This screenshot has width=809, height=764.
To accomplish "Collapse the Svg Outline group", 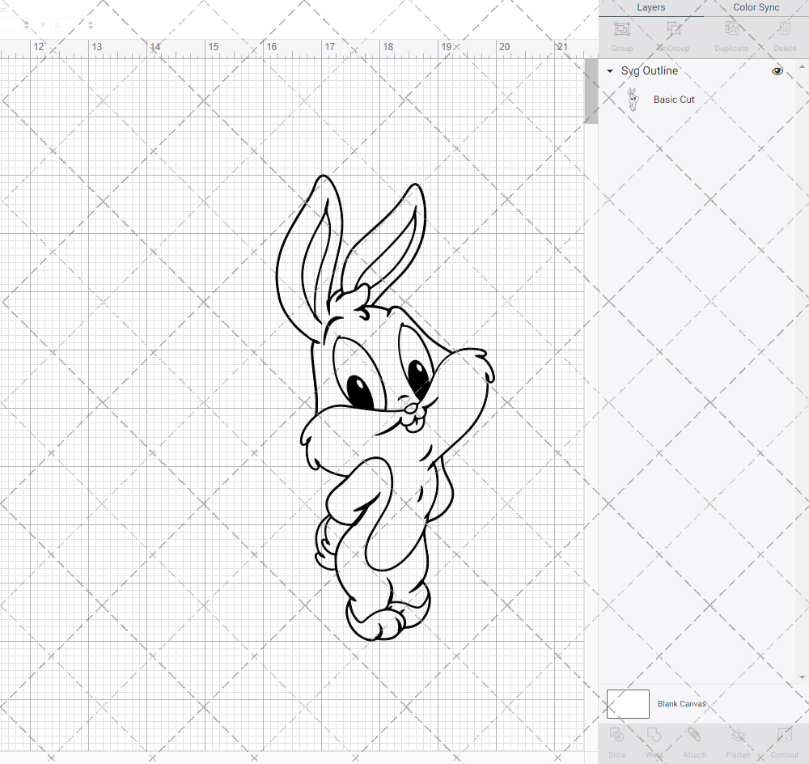I will pyautogui.click(x=609, y=71).
